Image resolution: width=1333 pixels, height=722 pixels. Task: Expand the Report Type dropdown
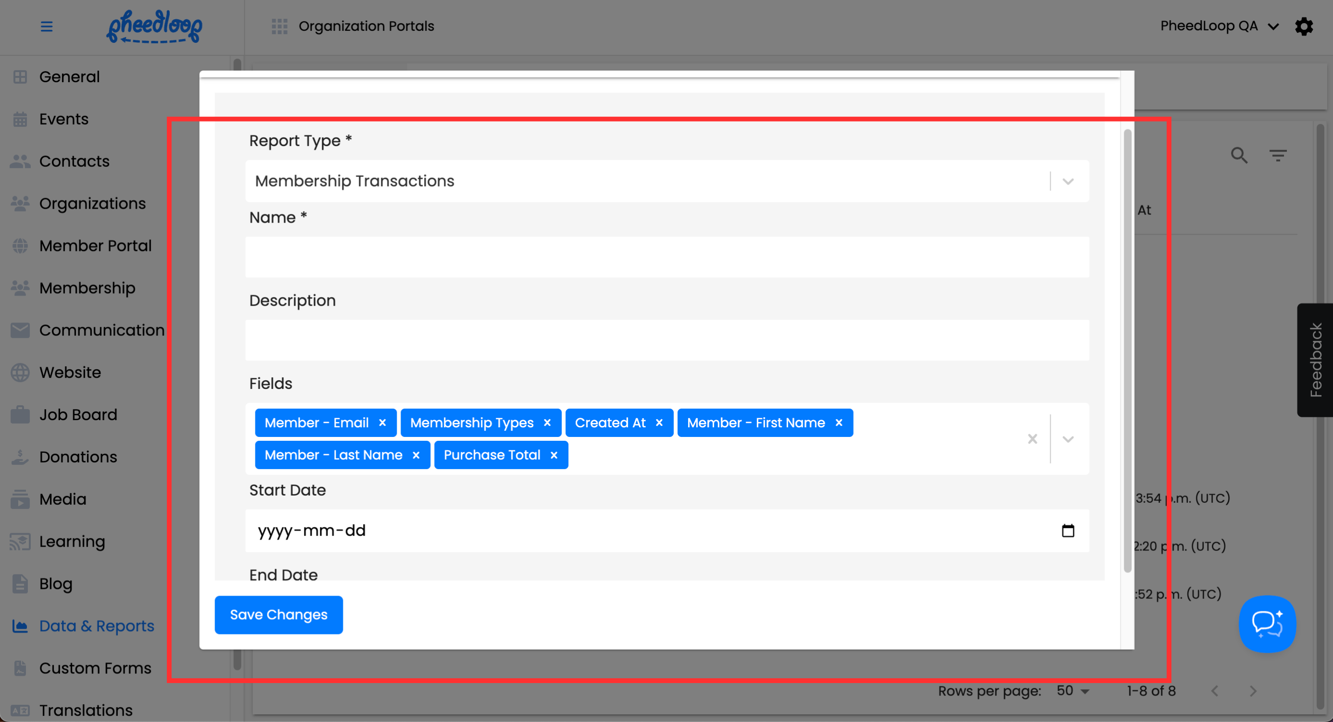click(1068, 181)
